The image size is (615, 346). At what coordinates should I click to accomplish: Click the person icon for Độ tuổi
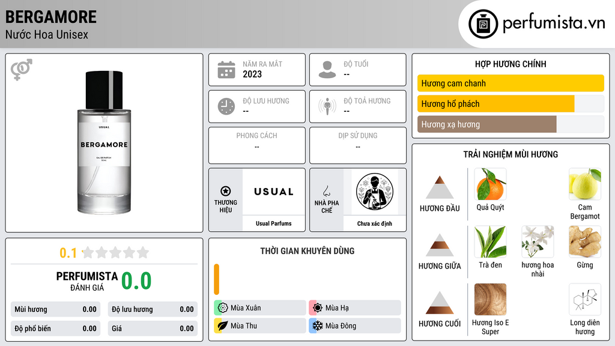tap(327, 70)
